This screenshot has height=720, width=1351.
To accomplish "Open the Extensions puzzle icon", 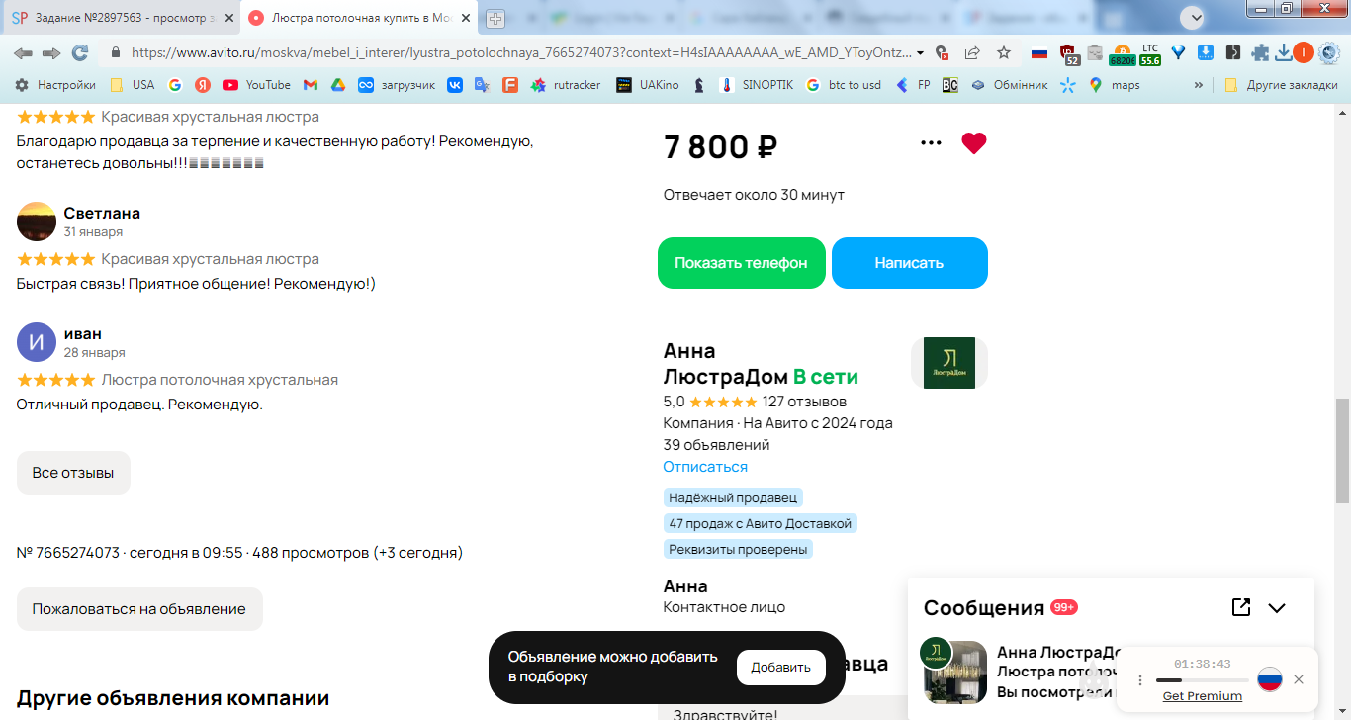I will [x=1261, y=53].
